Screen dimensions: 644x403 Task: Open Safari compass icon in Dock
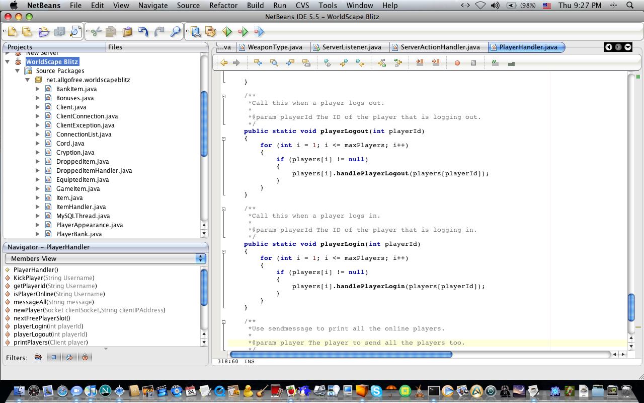pyautogui.click(x=62, y=391)
